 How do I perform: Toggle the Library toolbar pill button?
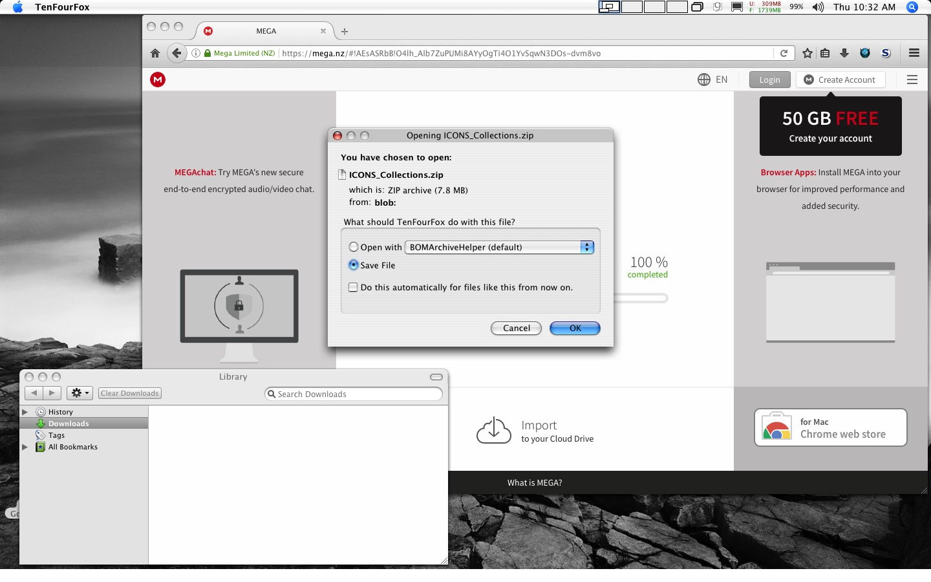pyautogui.click(x=436, y=377)
